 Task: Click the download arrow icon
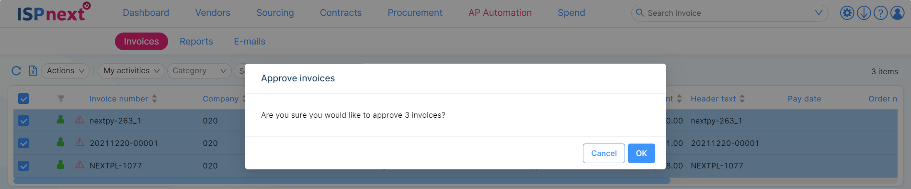point(864,13)
